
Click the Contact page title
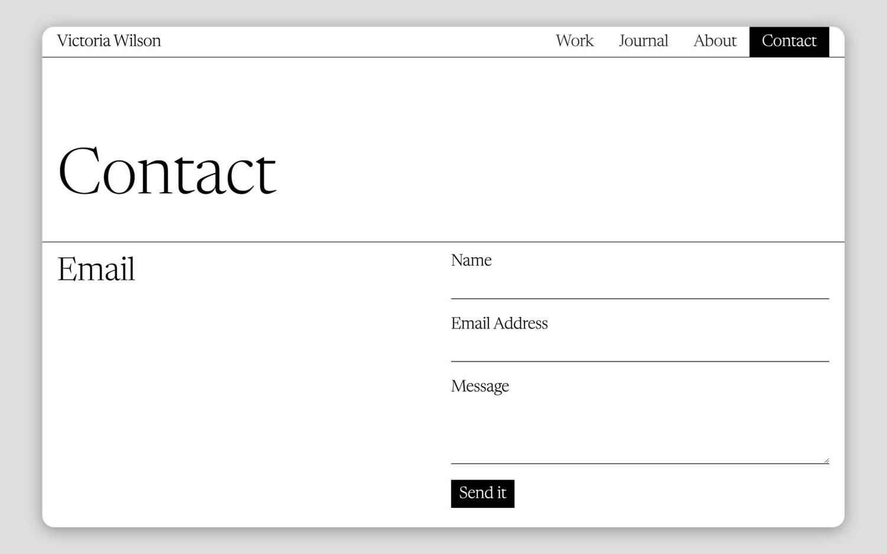tap(167, 170)
